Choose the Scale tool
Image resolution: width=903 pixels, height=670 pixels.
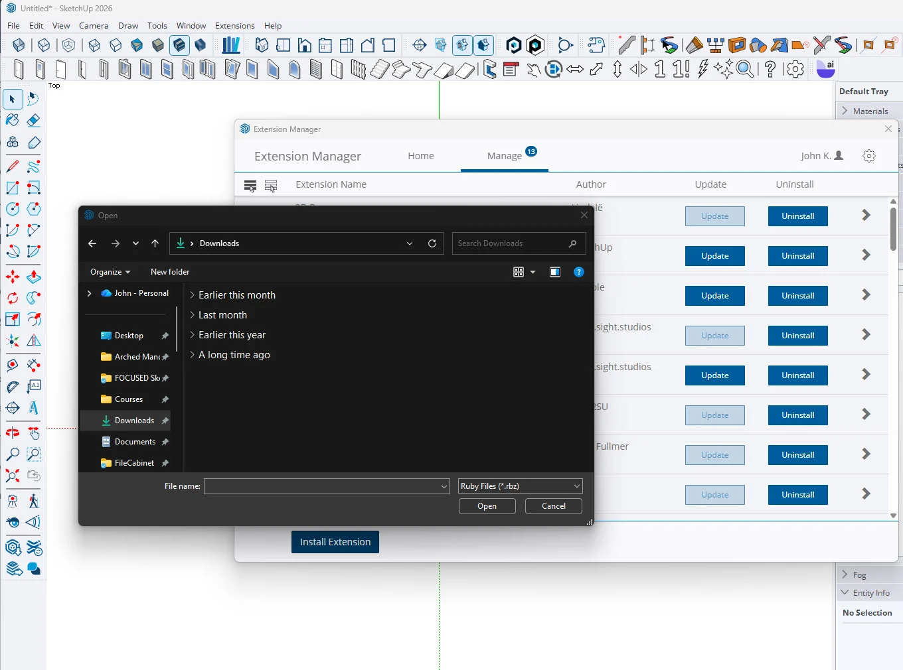[13, 319]
